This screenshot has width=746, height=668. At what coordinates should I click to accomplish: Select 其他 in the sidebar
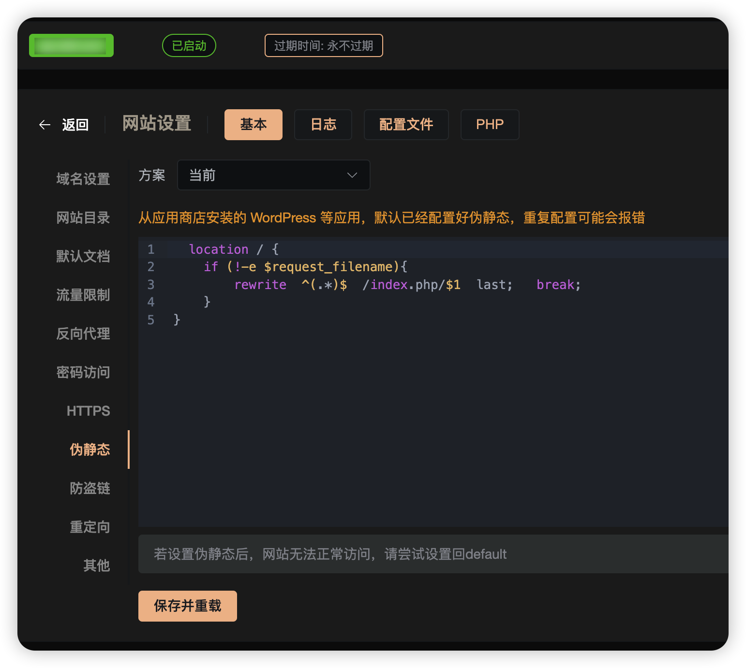[97, 566]
